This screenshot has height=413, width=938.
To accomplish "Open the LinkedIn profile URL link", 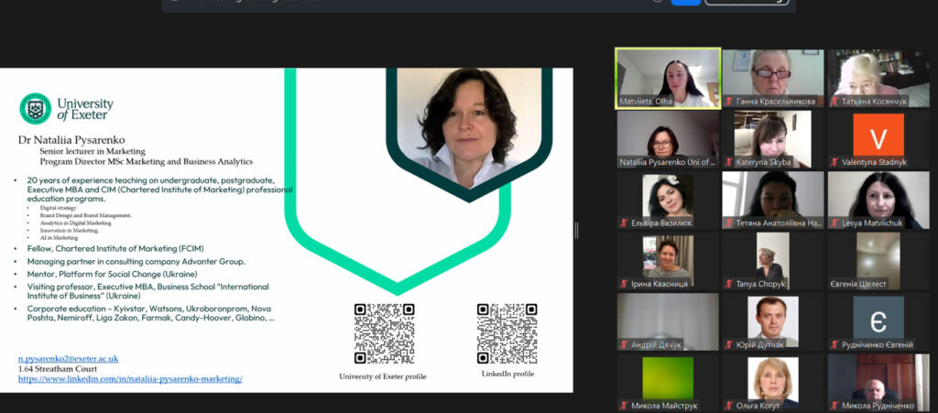I will click(x=130, y=378).
